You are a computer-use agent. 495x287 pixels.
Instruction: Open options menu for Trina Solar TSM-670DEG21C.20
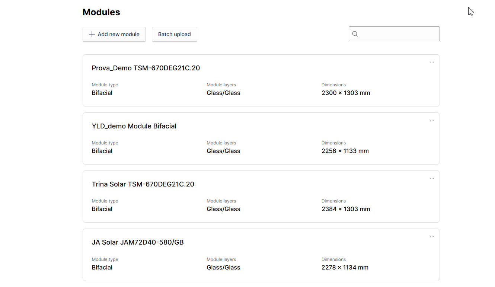(432, 178)
